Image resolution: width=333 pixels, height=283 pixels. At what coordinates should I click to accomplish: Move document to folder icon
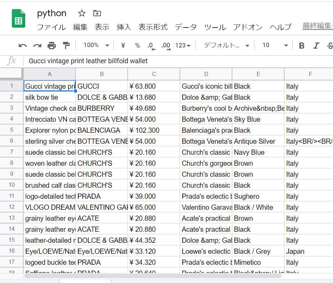coord(97,13)
